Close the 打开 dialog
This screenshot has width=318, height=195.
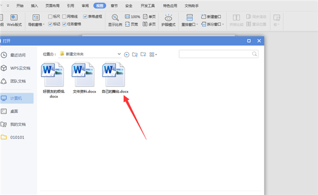(x=259, y=41)
